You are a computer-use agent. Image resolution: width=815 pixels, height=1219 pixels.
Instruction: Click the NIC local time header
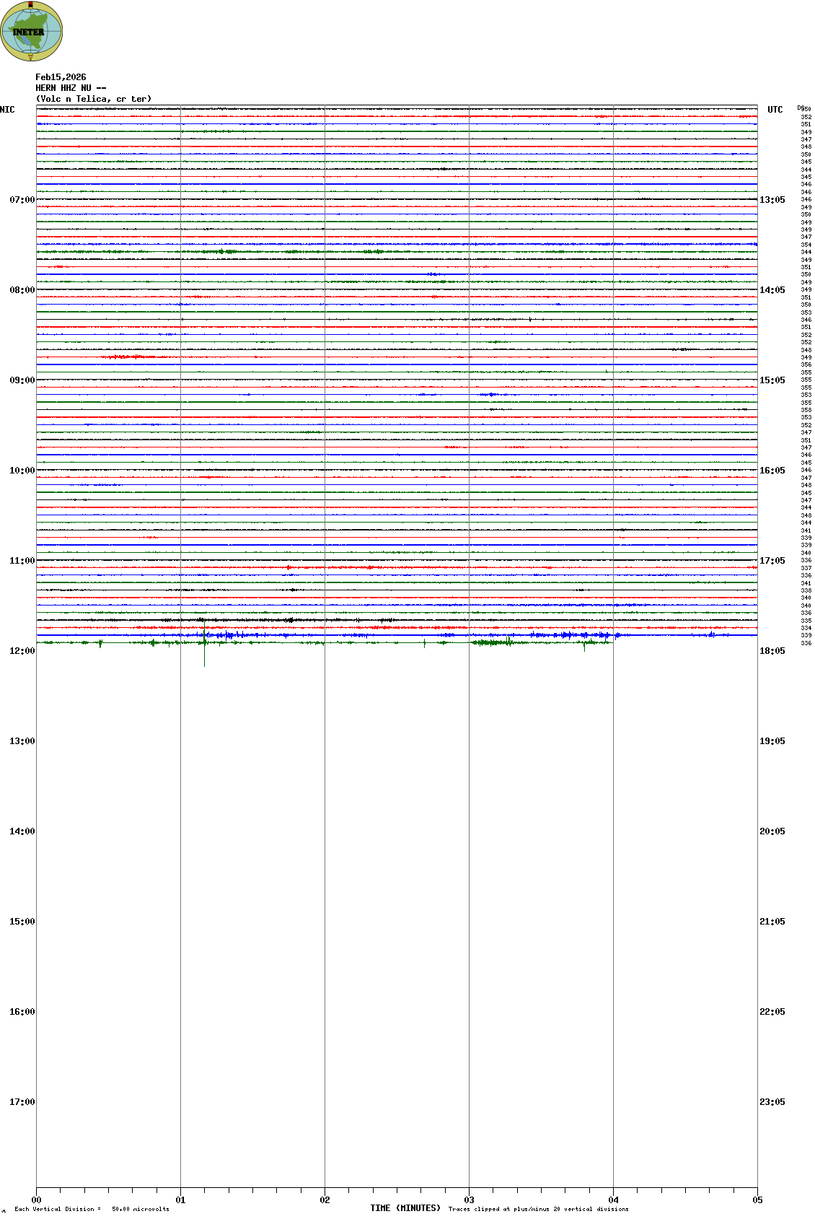click(7, 110)
